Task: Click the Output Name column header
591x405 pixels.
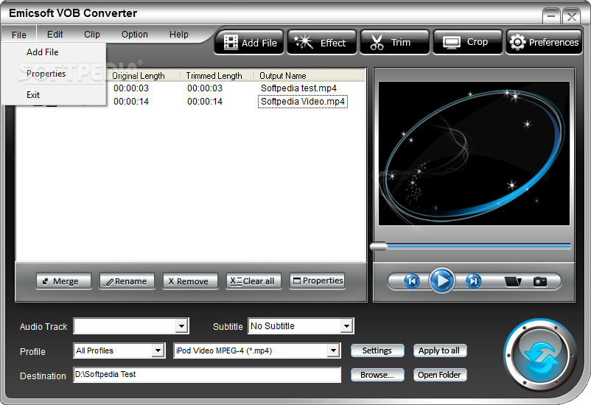Action: pos(309,76)
